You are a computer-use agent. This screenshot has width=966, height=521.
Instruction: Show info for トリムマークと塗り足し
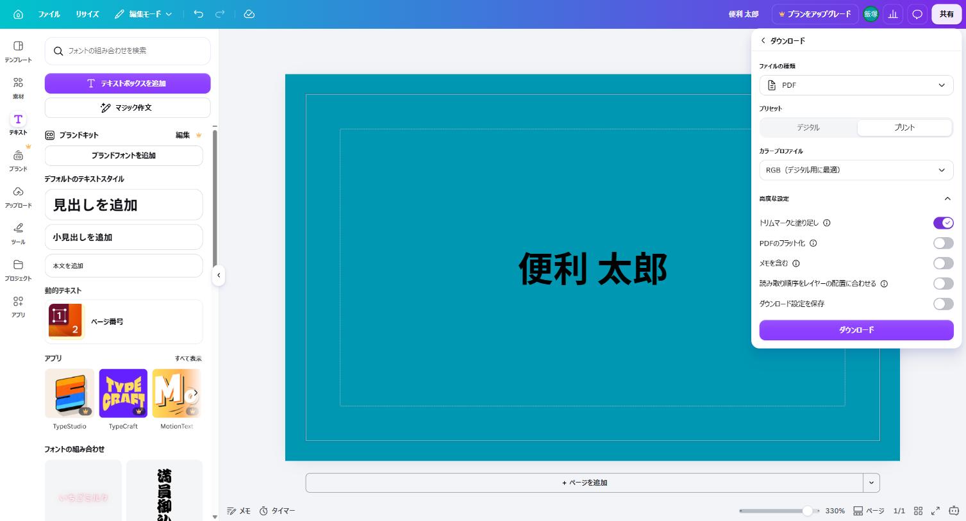pyautogui.click(x=827, y=223)
